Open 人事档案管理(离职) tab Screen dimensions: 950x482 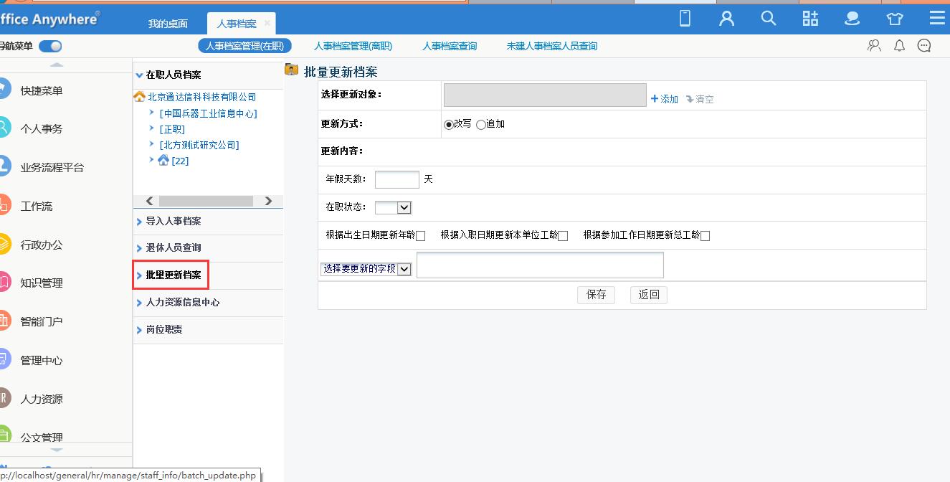(x=353, y=46)
